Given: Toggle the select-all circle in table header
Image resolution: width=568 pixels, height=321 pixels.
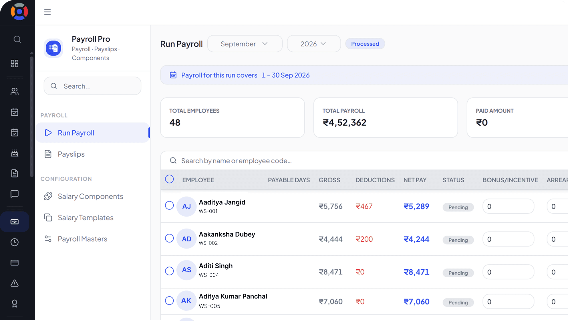Looking at the screenshot, I should click(169, 179).
